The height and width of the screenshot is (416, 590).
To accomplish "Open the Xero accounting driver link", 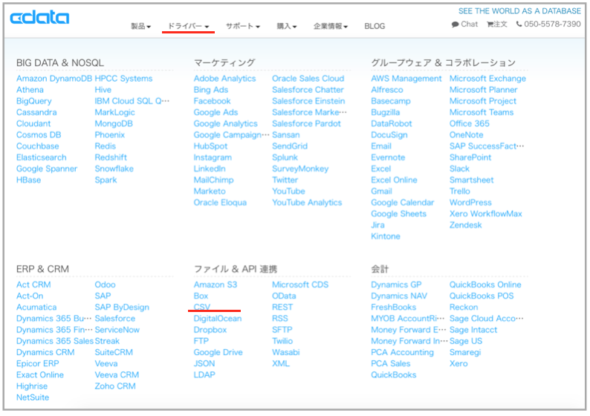I will point(458,363).
